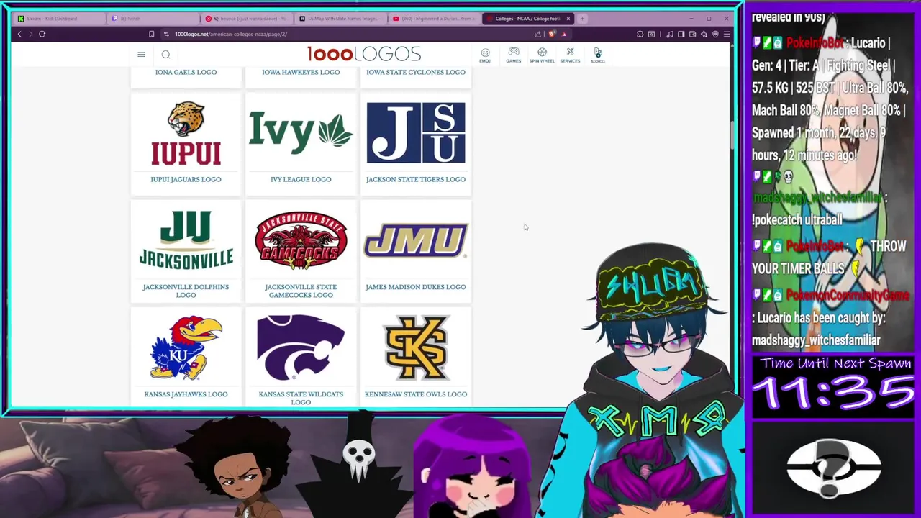The height and width of the screenshot is (518, 921).
Task: Open a new browser tab
Action: 583,18
